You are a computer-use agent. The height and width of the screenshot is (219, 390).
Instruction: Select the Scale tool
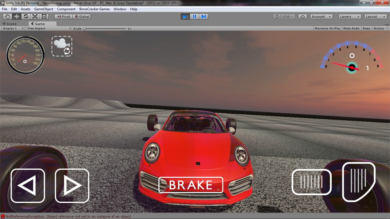click(35, 17)
